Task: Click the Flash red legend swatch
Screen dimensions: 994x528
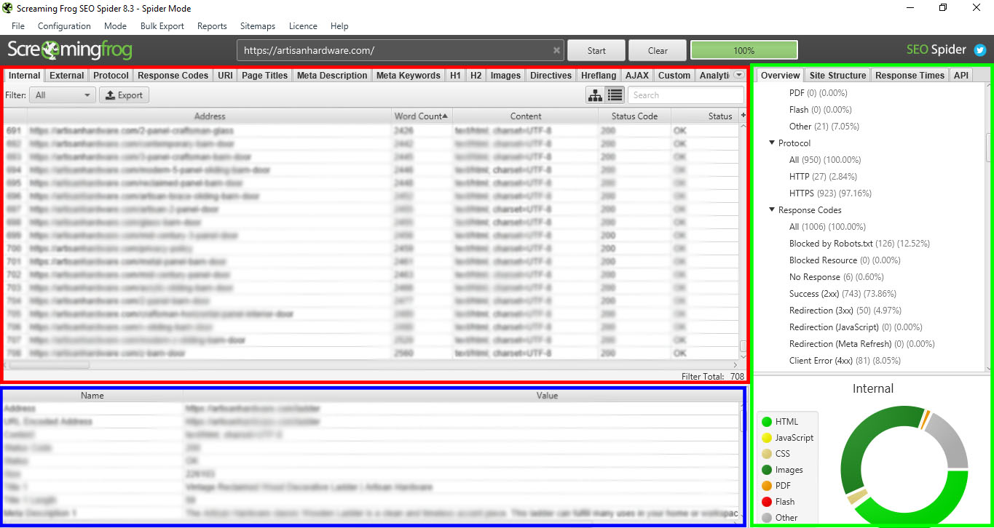Action: [x=766, y=502]
